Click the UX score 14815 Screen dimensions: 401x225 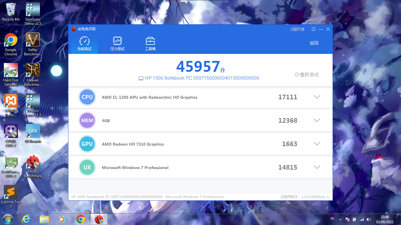click(288, 167)
